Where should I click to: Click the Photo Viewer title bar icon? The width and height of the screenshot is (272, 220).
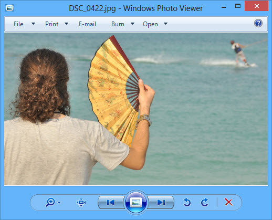9,8
